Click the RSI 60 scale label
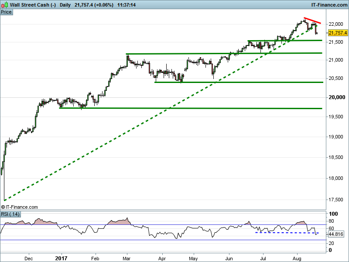 331,228
